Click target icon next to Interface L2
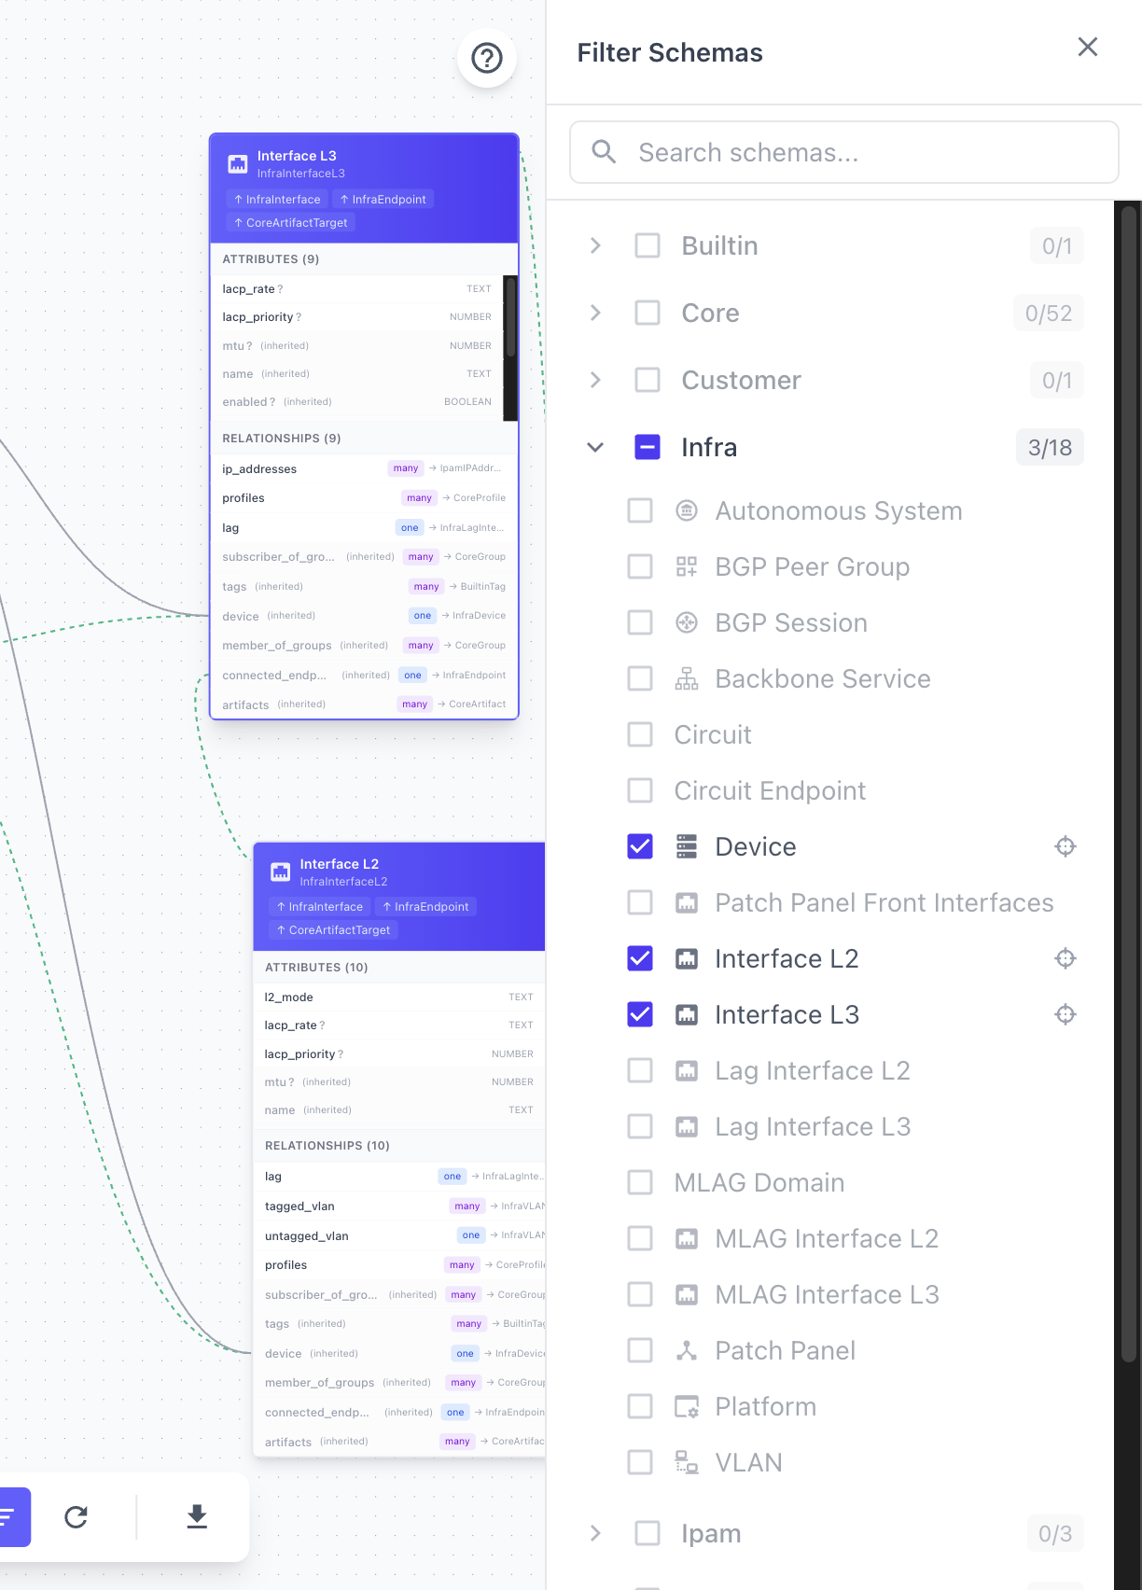 pos(1065,958)
